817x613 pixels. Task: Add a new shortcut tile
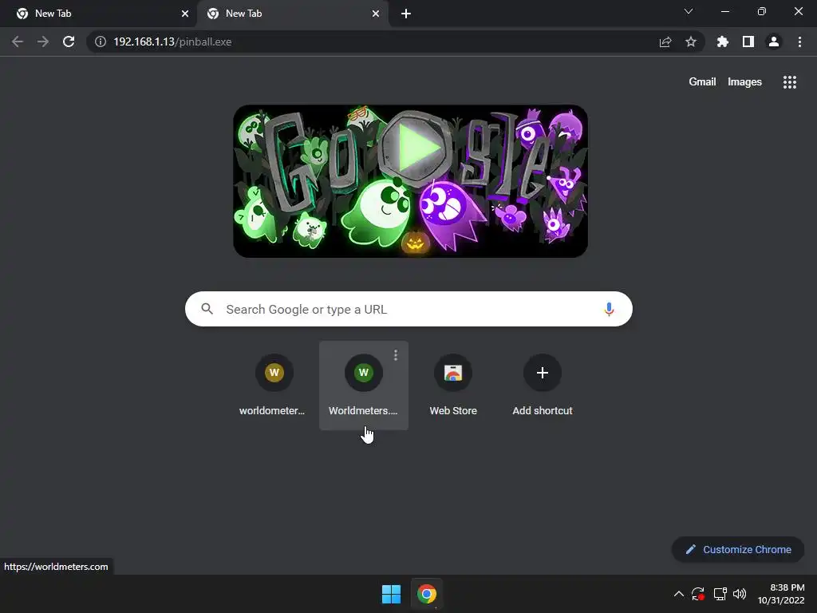[543, 386]
